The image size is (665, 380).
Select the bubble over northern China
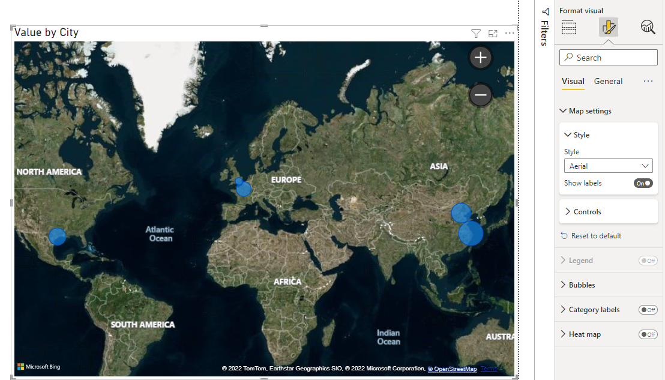pos(461,213)
